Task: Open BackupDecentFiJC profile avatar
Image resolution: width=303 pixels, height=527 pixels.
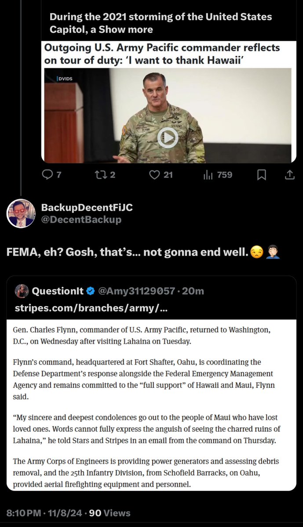Action: [x=21, y=213]
